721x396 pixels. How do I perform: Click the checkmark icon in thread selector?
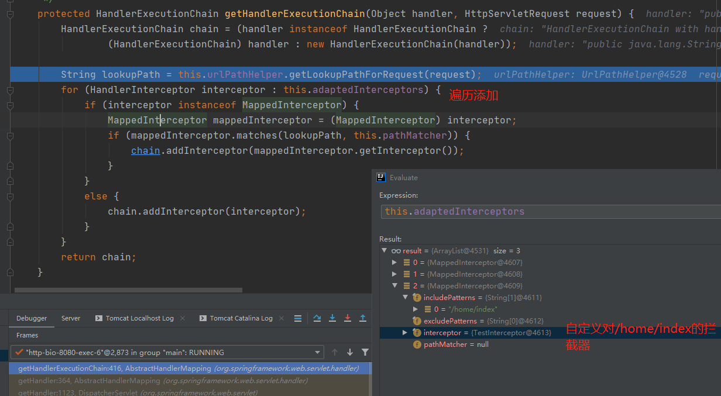click(19, 352)
